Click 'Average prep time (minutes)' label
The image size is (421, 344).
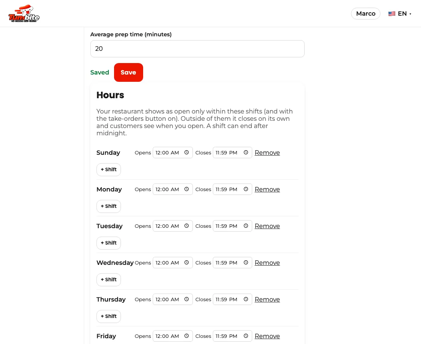tap(131, 34)
